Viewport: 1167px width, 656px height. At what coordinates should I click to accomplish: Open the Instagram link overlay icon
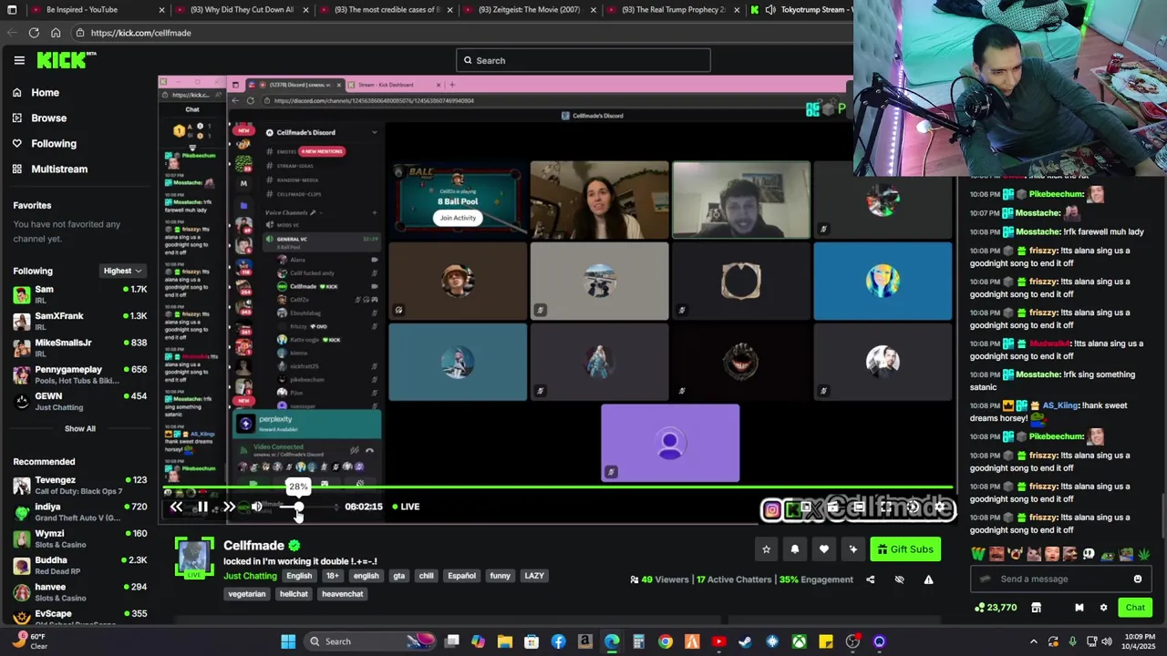coord(771,510)
